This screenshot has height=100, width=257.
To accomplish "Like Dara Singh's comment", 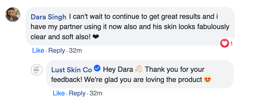I will (38, 51).
